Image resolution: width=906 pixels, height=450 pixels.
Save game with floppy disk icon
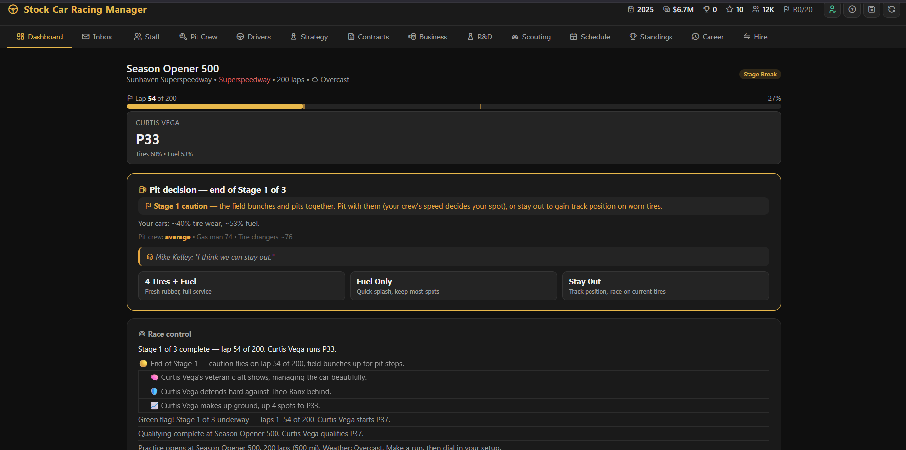click(x=872, y=9)
